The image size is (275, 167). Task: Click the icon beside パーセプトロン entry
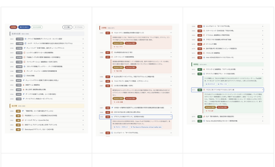(24, 99)
